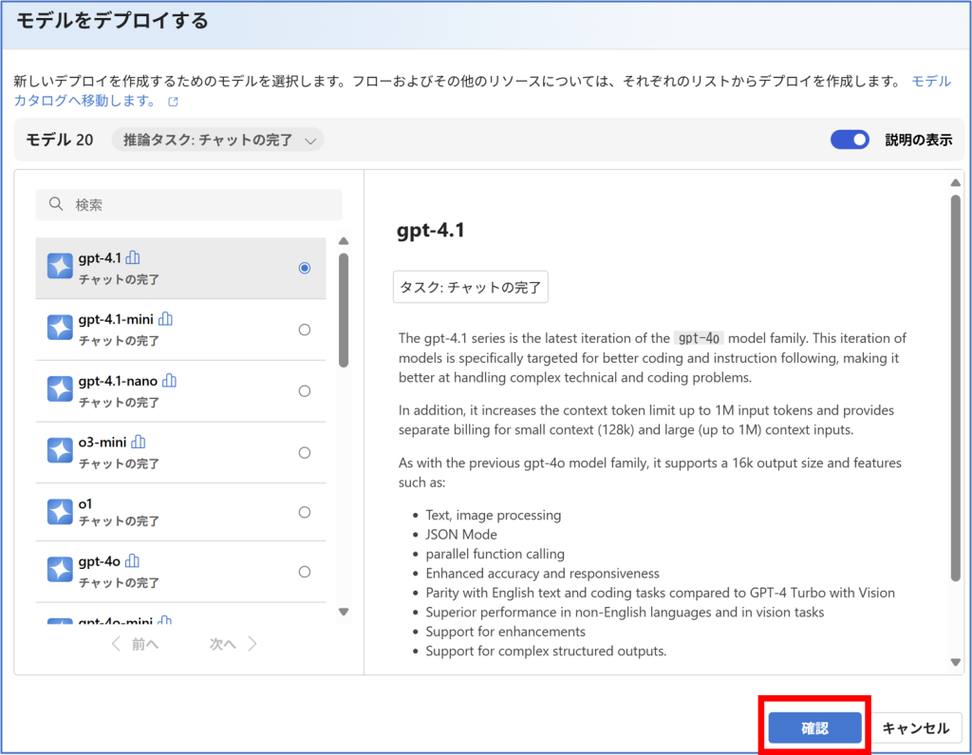Click the gpt-4o model name

tap(99, 561)
